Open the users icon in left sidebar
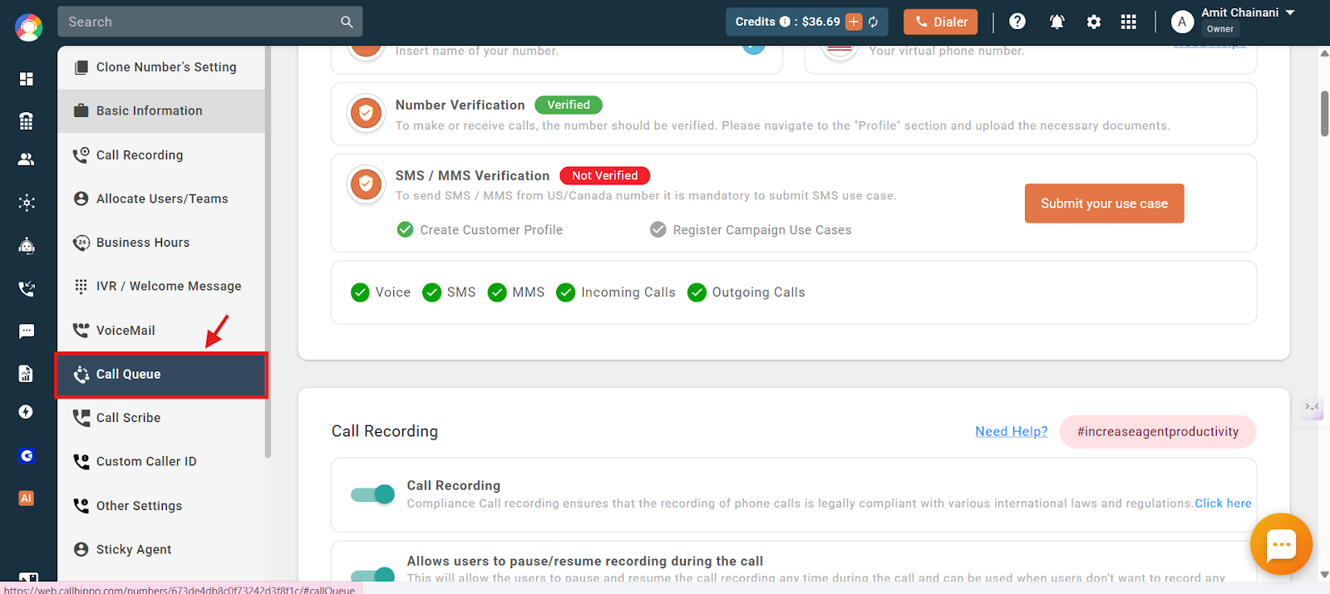 tap(27, 160)
